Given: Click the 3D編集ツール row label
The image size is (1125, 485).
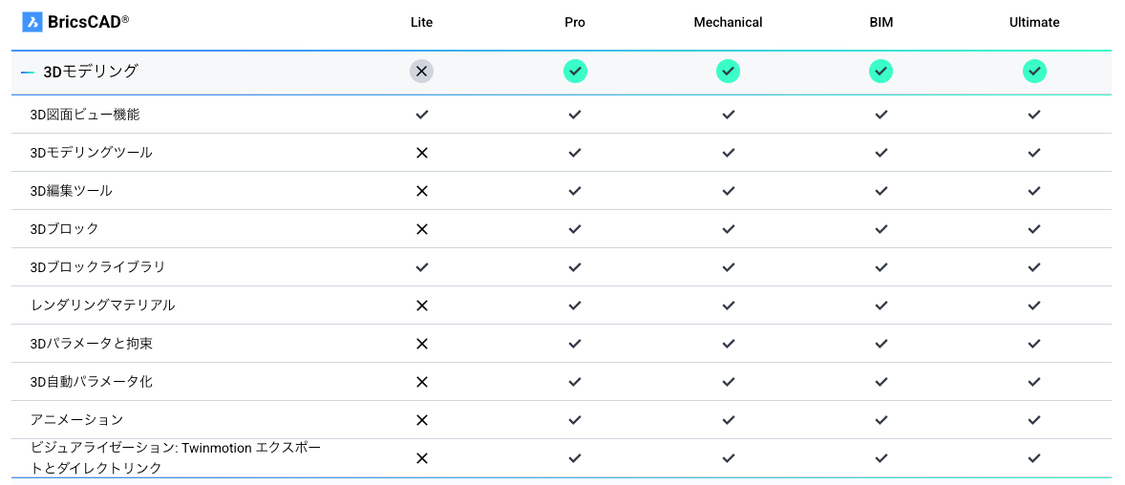Looking at the screenshot, I should click(71, 191).
